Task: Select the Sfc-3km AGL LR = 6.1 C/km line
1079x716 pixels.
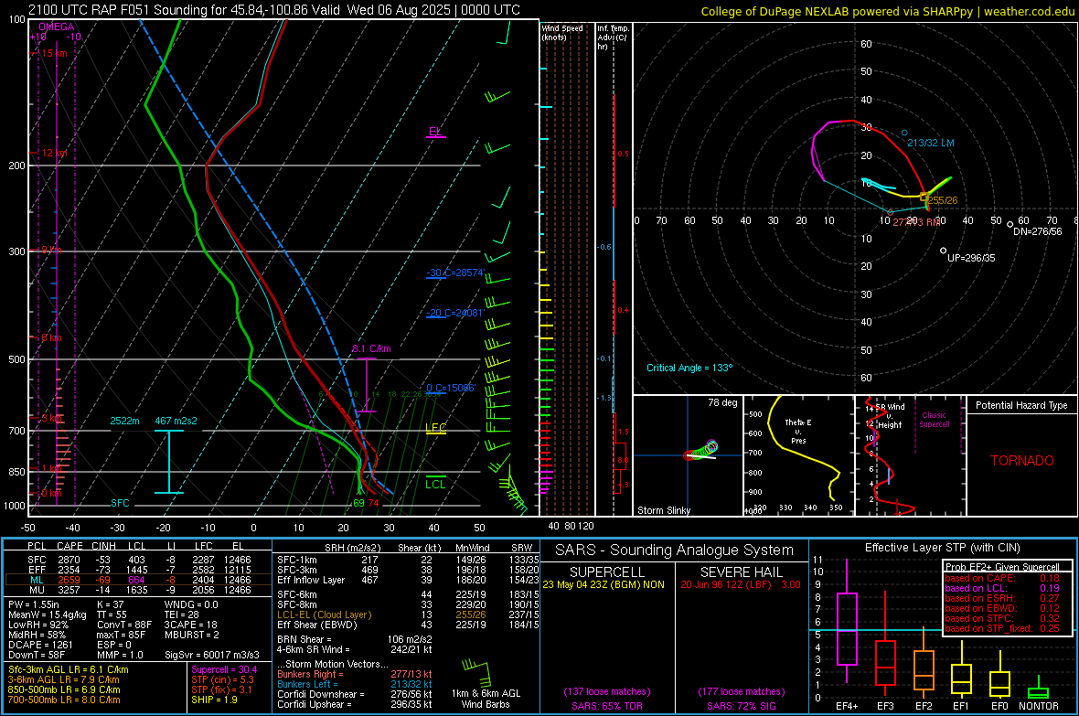Action: click(x=69, y=670)
